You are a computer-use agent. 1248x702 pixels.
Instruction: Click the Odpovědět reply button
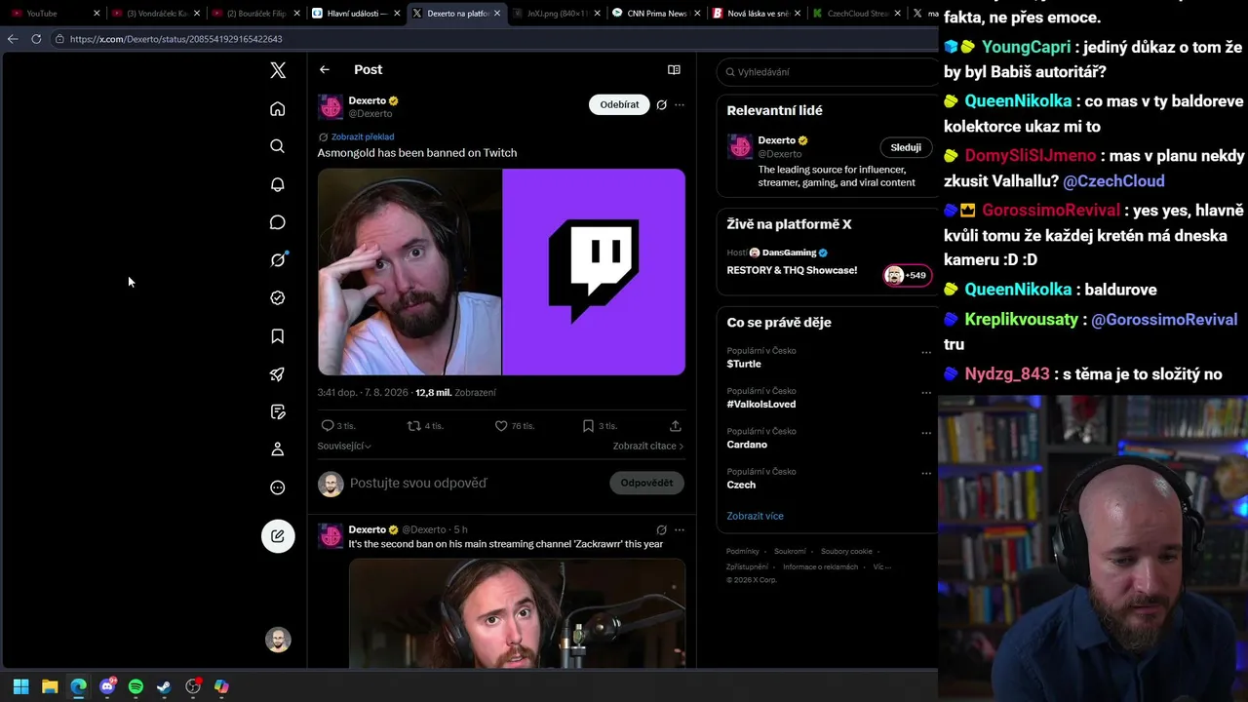pyautogui.click(x=646, y=484)
